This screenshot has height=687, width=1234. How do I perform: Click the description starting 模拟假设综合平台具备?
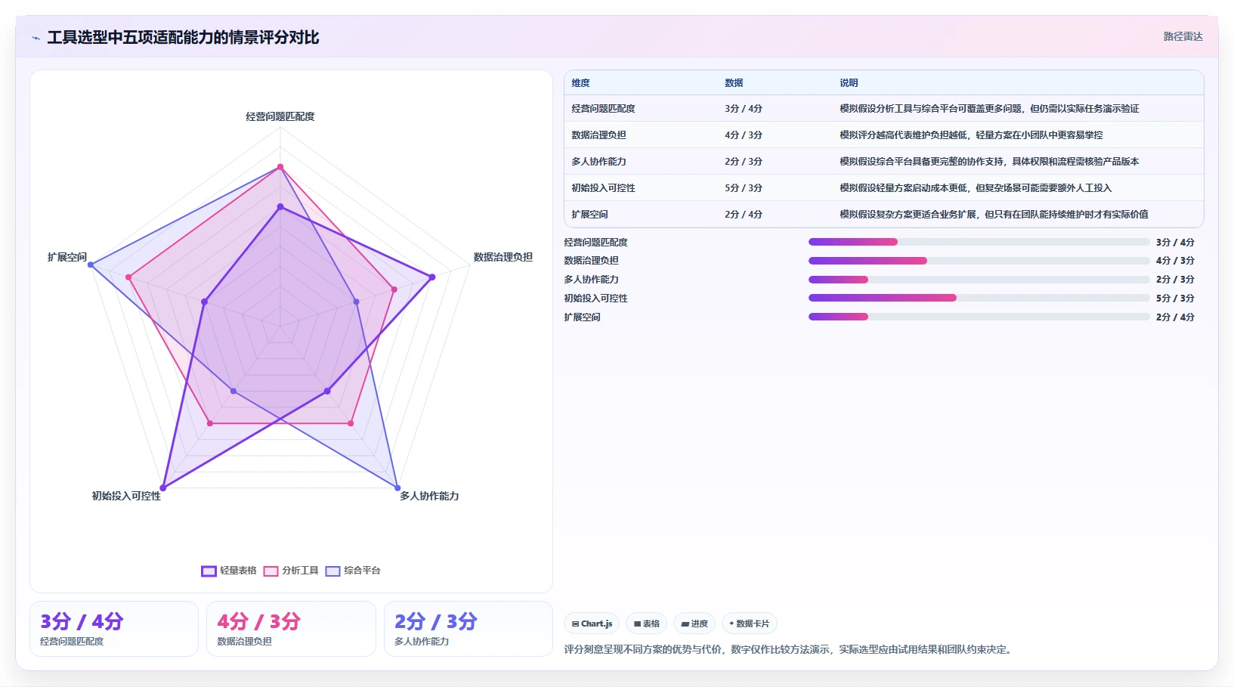[989, 162]
